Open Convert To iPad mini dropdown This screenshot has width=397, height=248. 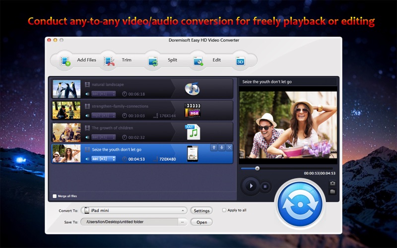[x=134, y=210]
